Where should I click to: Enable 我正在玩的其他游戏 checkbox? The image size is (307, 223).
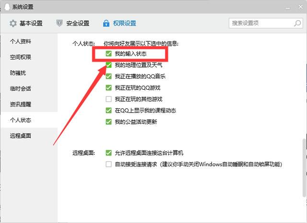pos(108,99)
